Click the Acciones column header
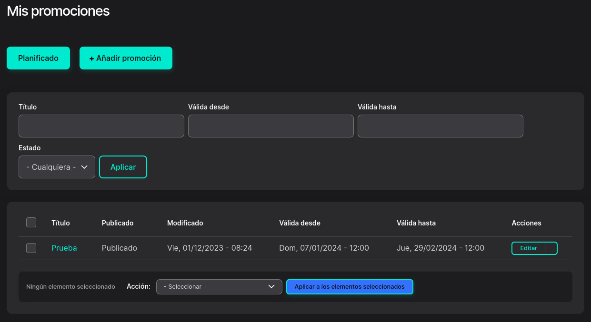Screen dimensions: 591x322 click(526, 223)
